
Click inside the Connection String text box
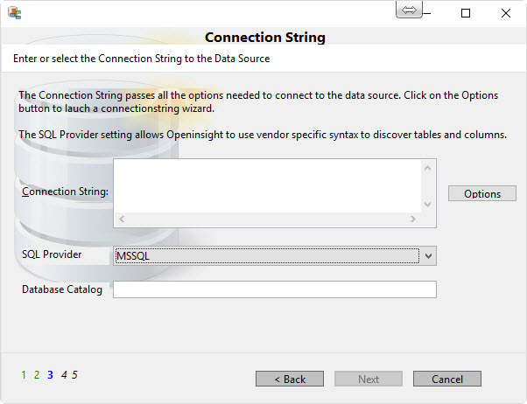[267, 185]
